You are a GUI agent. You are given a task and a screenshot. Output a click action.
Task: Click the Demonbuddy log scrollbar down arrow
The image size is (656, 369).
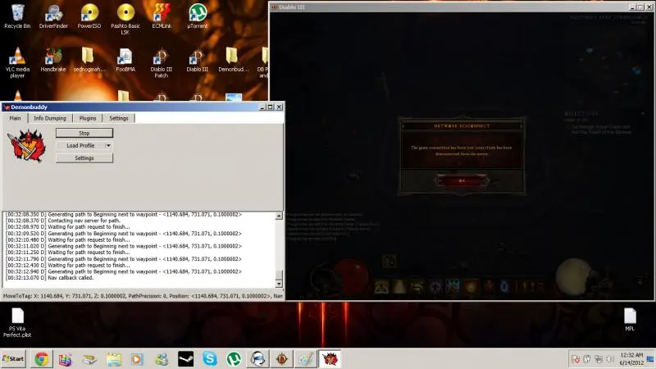pyautogui.click(x=280, y=282)
